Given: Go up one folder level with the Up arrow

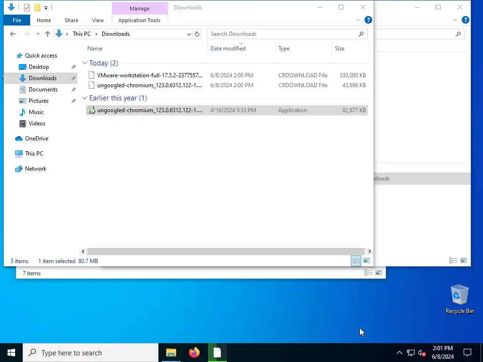Looking at the screenshot, I should (48, 34).
